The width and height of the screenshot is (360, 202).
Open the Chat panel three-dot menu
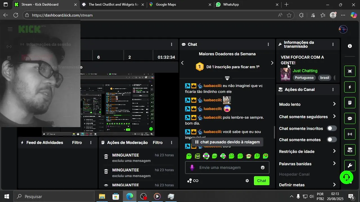[268, 44]
